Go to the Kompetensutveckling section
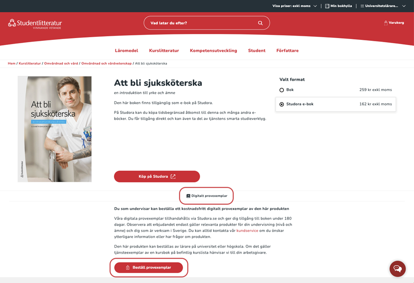Viewport: 414px width, 283px height. [213, 51]
